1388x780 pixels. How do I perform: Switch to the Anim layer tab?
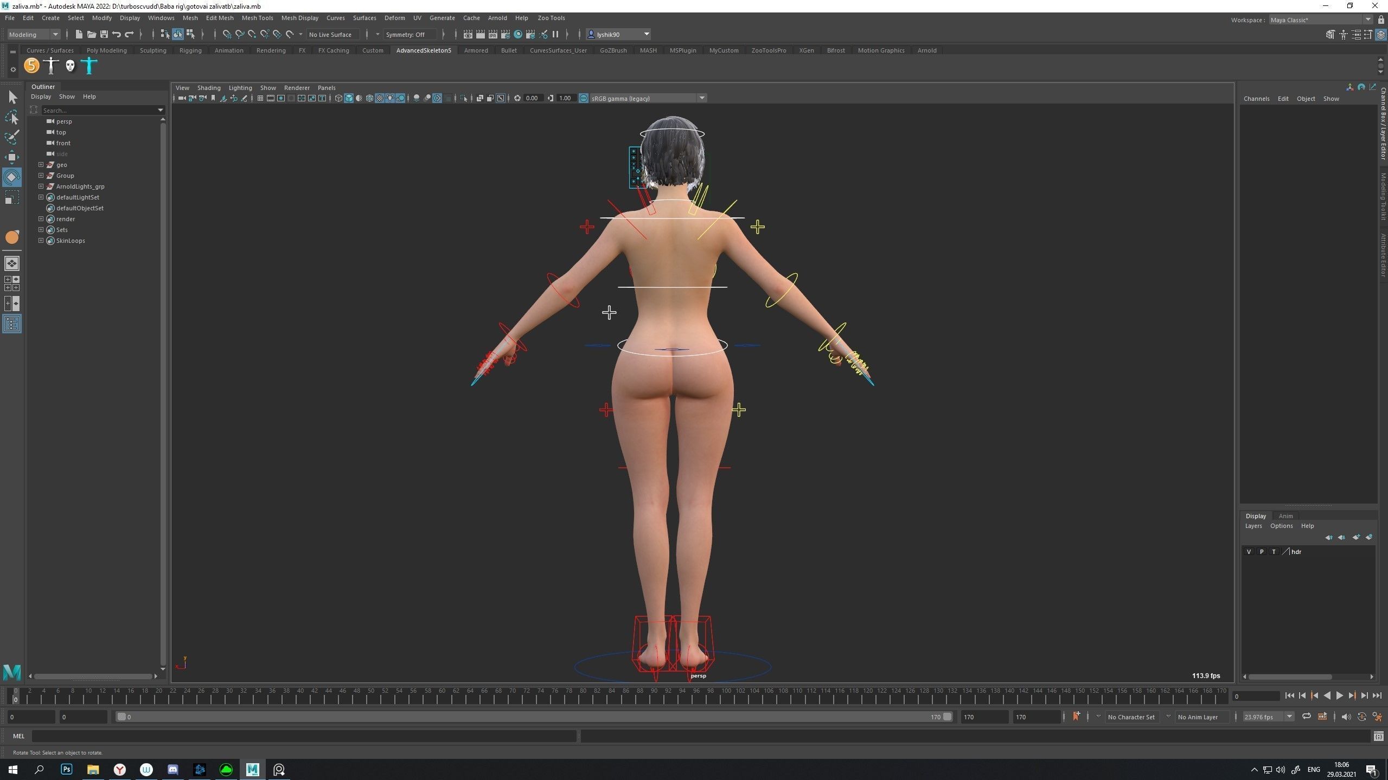tap(1285, 515)
